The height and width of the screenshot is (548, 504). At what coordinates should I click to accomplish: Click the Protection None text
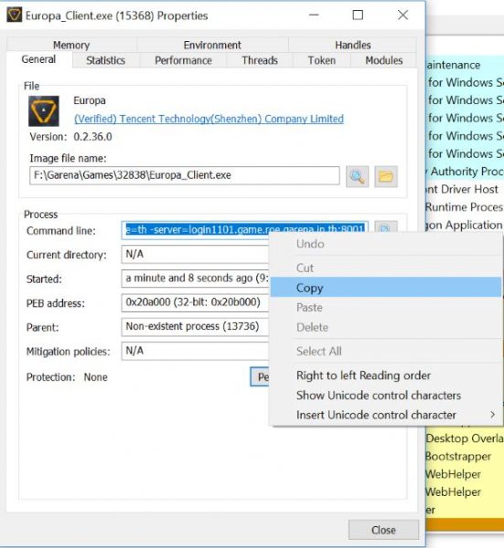[95, 377]
